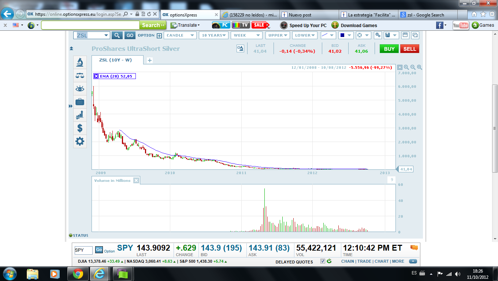The height and width of the screenshot is (281, 498).
Task: Reset chart zoom with the square icon
Action: tap(400, 67)
